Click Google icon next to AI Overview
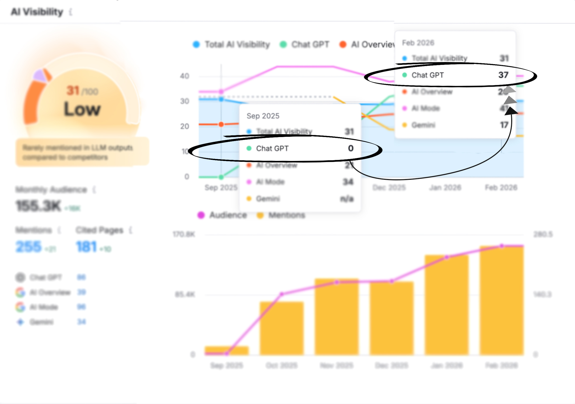The height and width of the screenshot is (404, 575). pos(20,292)
